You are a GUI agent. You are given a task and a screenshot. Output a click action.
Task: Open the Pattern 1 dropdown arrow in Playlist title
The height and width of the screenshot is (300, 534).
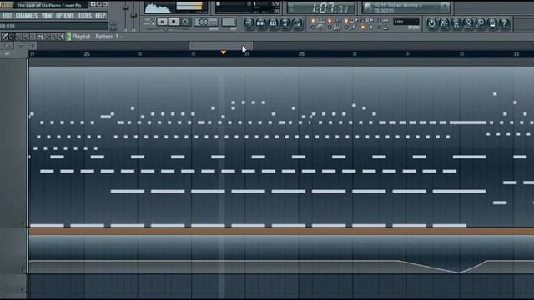(122, 37)
